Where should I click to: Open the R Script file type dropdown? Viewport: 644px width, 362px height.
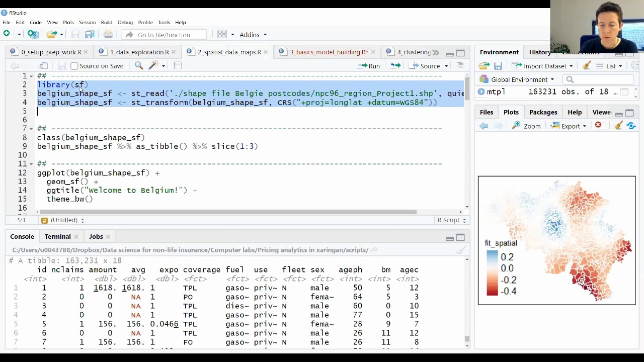pyautogui.click(x=452, y=220)
